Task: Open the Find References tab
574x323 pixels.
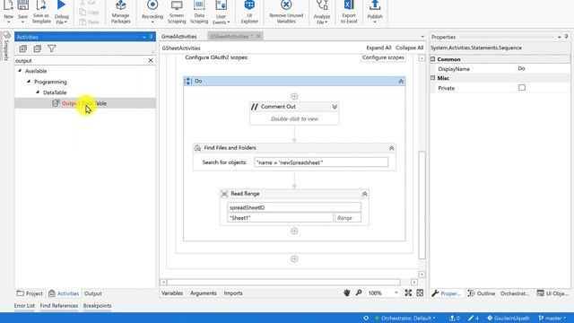Action: pyautogui.click(x=59, y=306)
